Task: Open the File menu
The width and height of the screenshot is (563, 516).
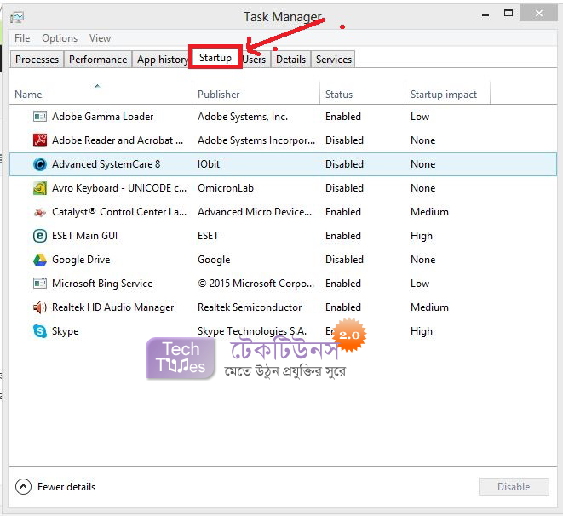Action: (22, 38)
